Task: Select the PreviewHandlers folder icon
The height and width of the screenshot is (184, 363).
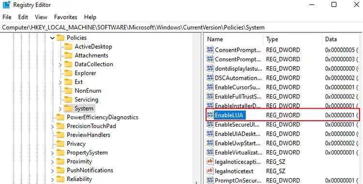Action: coord(60,135)
